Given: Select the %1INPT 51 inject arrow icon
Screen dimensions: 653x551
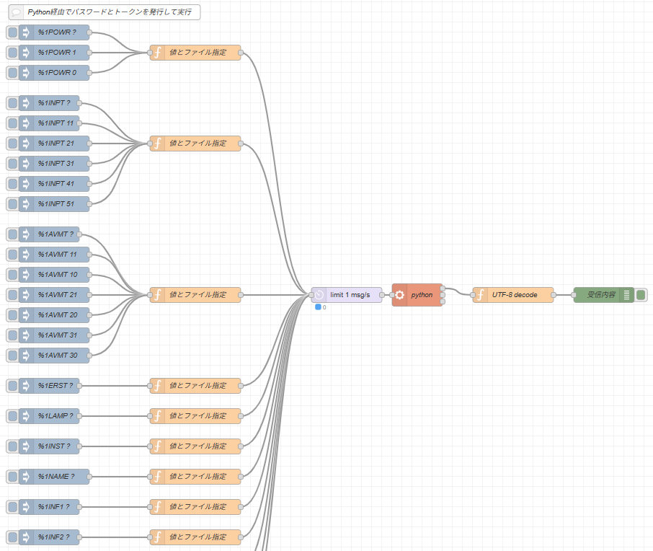Looking at the screenshot, I should pyautogui.click(x=26, y=204).
